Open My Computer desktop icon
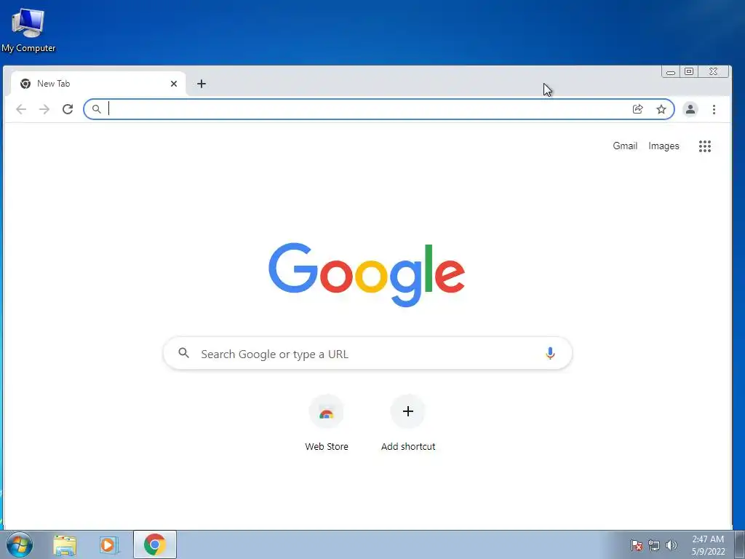Viewport: 745px width, 559px height. [x=28, y=29]
